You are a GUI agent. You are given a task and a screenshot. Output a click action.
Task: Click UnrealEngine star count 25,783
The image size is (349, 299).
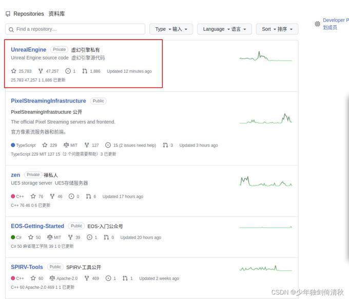[x=22, y=71]
